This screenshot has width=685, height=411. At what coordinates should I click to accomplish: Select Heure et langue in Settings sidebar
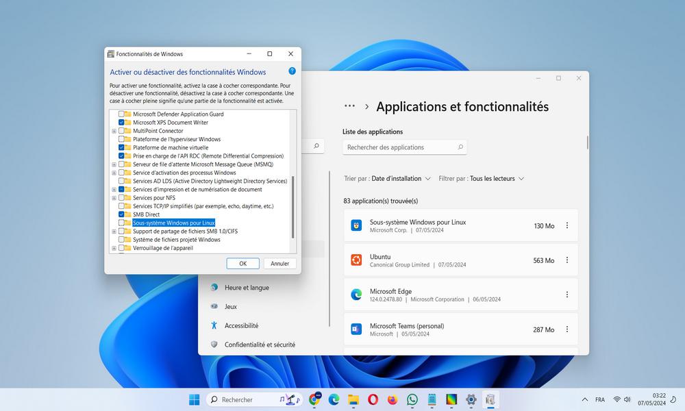[247, 288]
